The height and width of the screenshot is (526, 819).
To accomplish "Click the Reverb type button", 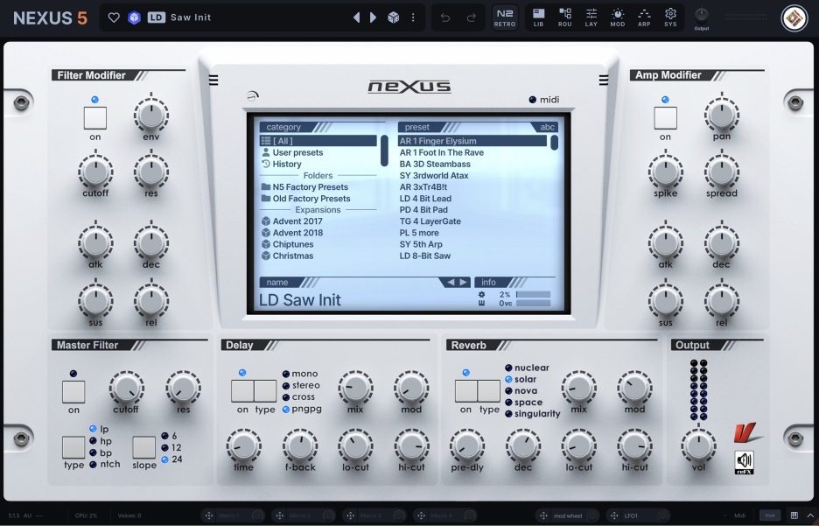I will [489, 390].
